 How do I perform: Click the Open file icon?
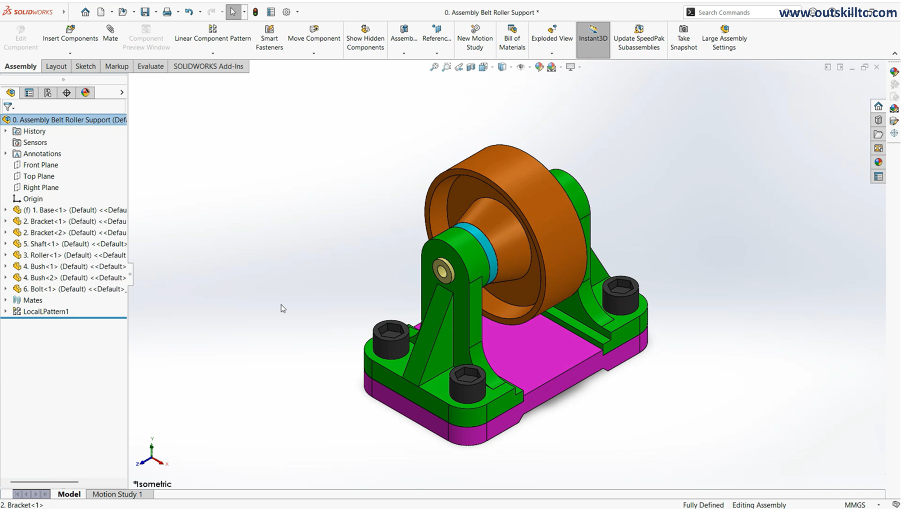pyautogui.click(x=123, y=12)
